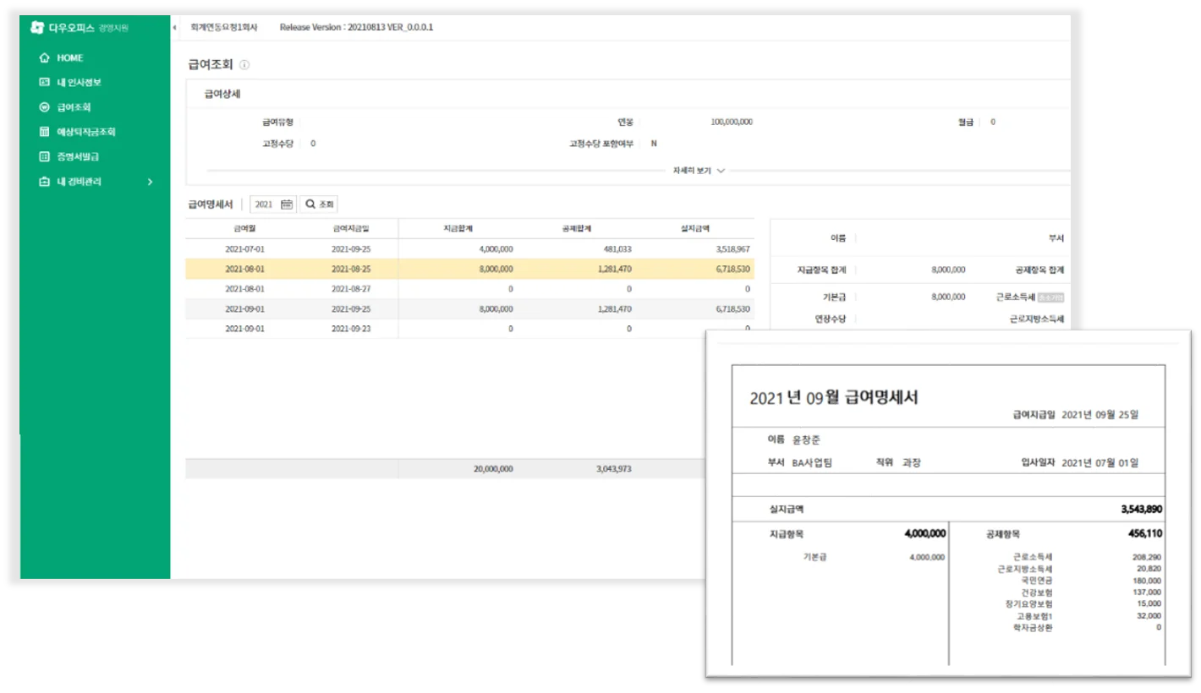Select the row paid on 2021-08-25
Image resolution: width=1201 pixels, height=693 pixels.
tap(469, 270)
